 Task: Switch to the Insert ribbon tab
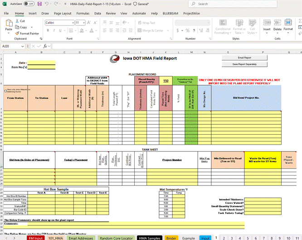pyautogui.click(x=33, y=13)
